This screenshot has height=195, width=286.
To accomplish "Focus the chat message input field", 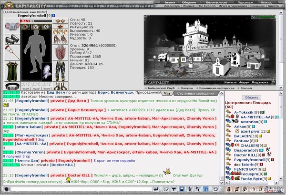I will (x=82, y=189).
